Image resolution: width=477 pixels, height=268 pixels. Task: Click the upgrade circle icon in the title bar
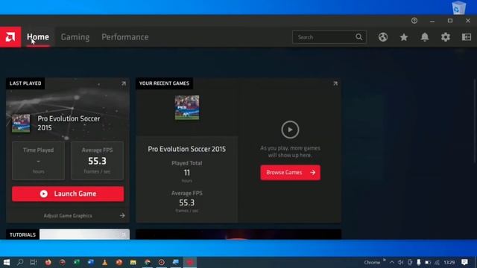coord(414,21)
